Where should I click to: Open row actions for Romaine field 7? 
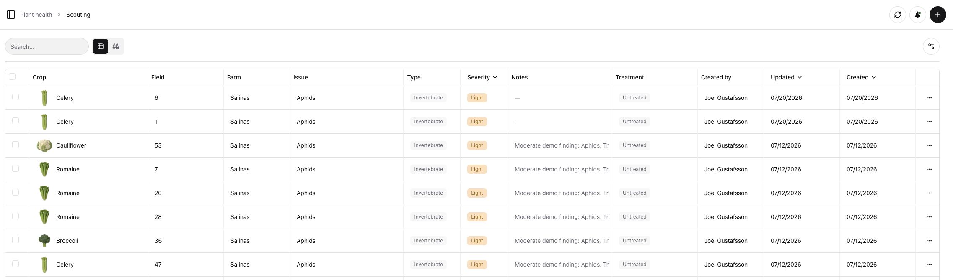point(929,169)
